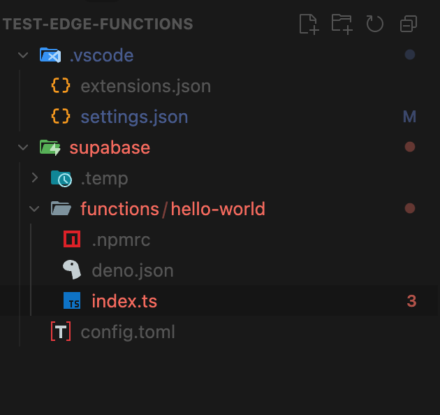The image size is (440, 415).
Task: Open the config.toml file
Action: [x=128, y=332]
